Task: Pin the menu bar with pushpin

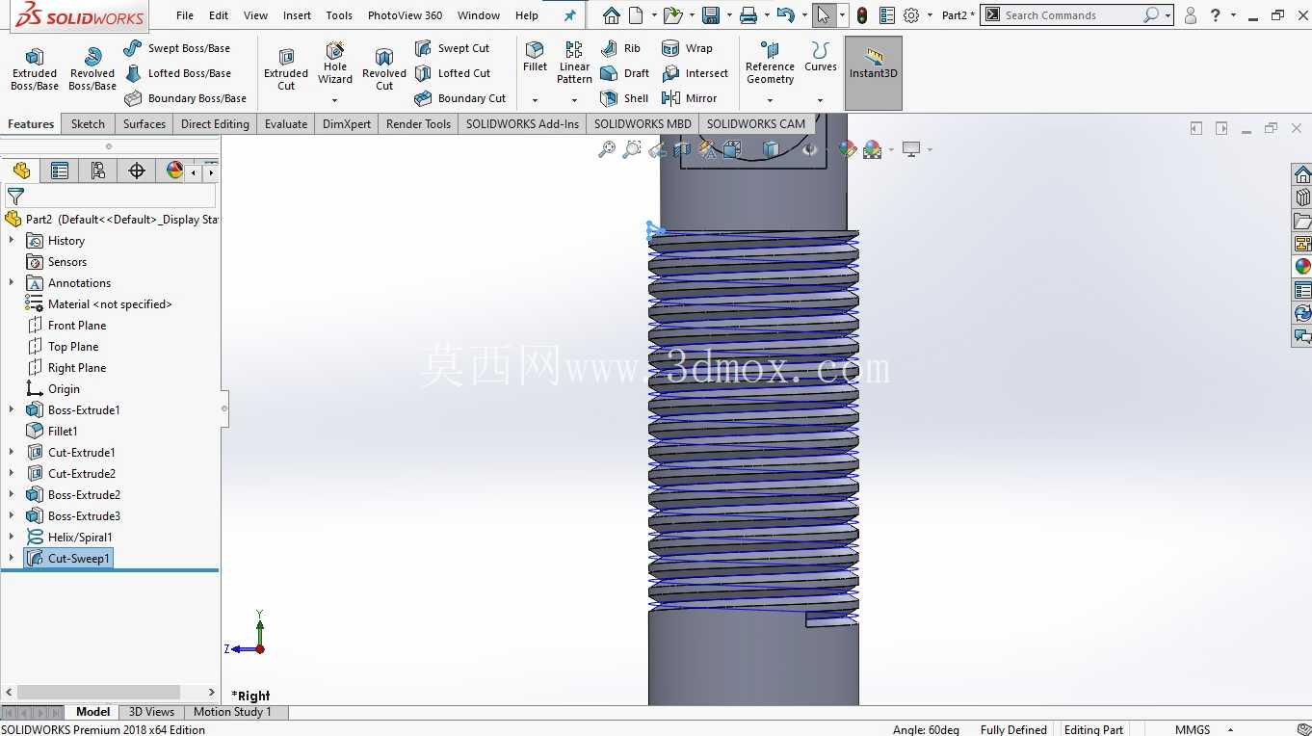Action: [x=569, y=15]
